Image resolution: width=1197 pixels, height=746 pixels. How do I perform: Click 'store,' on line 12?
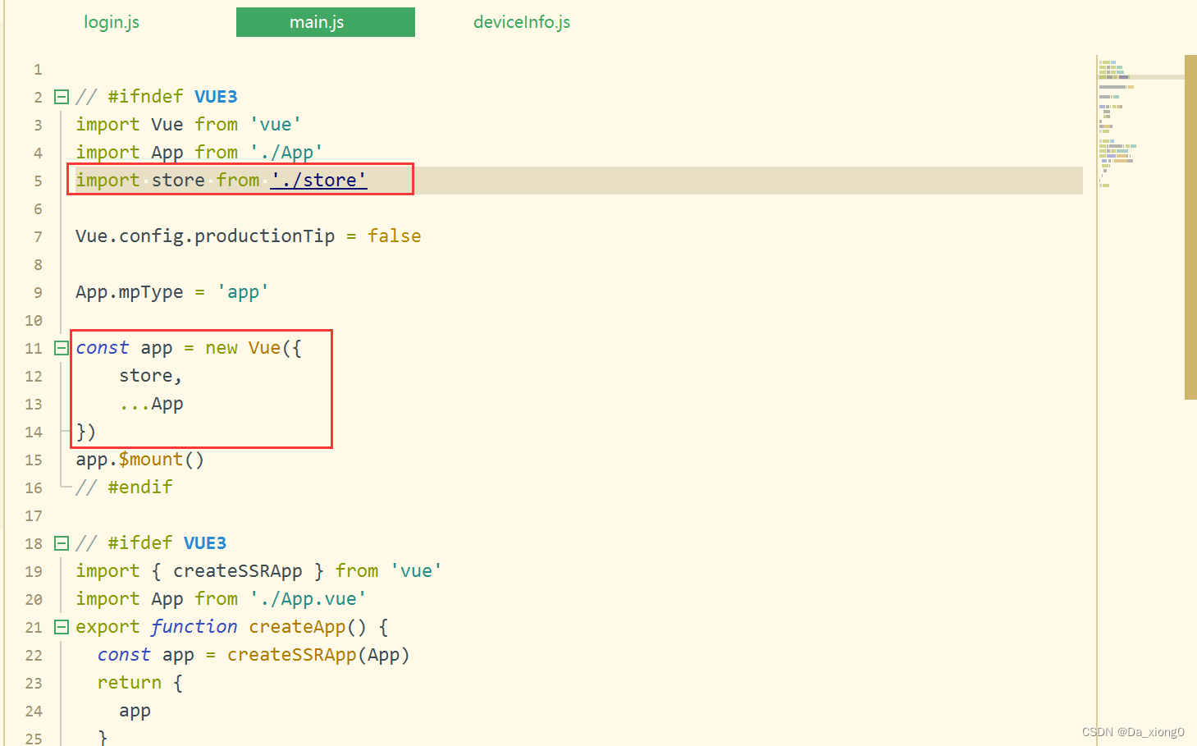[151, 376]
